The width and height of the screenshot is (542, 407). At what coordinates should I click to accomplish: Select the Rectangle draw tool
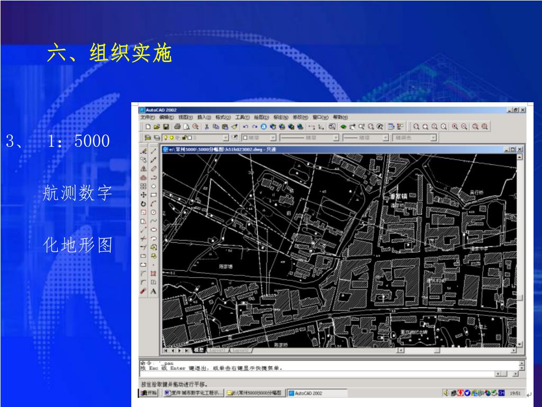click(153, 195)
